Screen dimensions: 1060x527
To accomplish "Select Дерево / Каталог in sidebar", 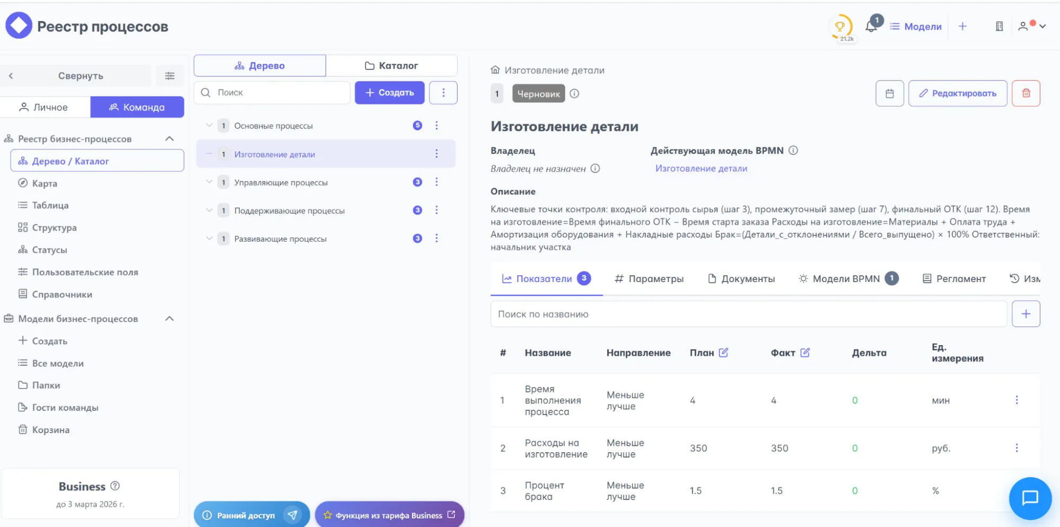I will 97,161.
